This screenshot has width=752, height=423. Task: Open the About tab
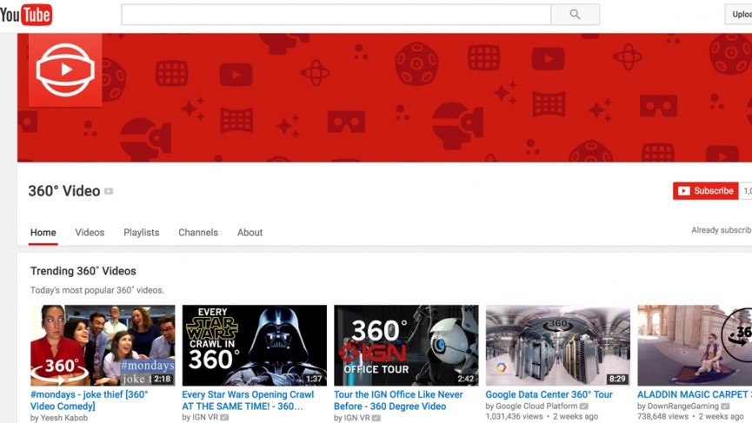tap(250, 233)
